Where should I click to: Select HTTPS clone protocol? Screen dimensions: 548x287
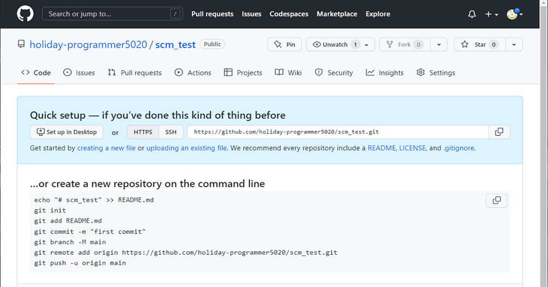(x=143, y=132)
